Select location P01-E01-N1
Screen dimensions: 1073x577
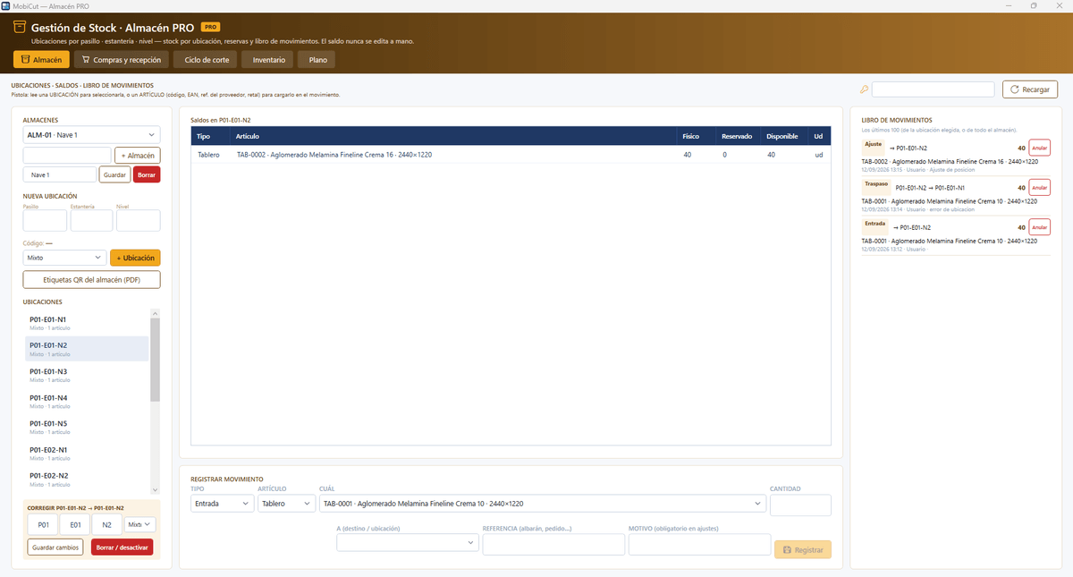(87, 323)
